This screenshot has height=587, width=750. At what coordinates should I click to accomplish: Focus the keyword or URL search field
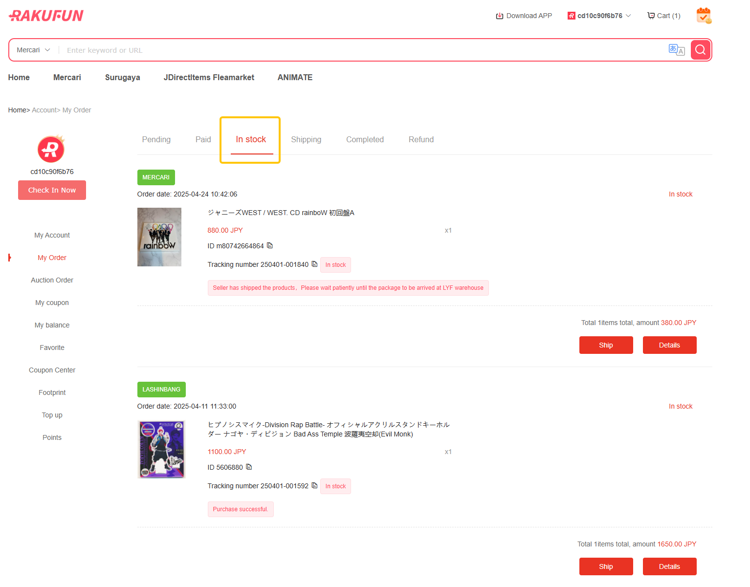pos(362,50)
